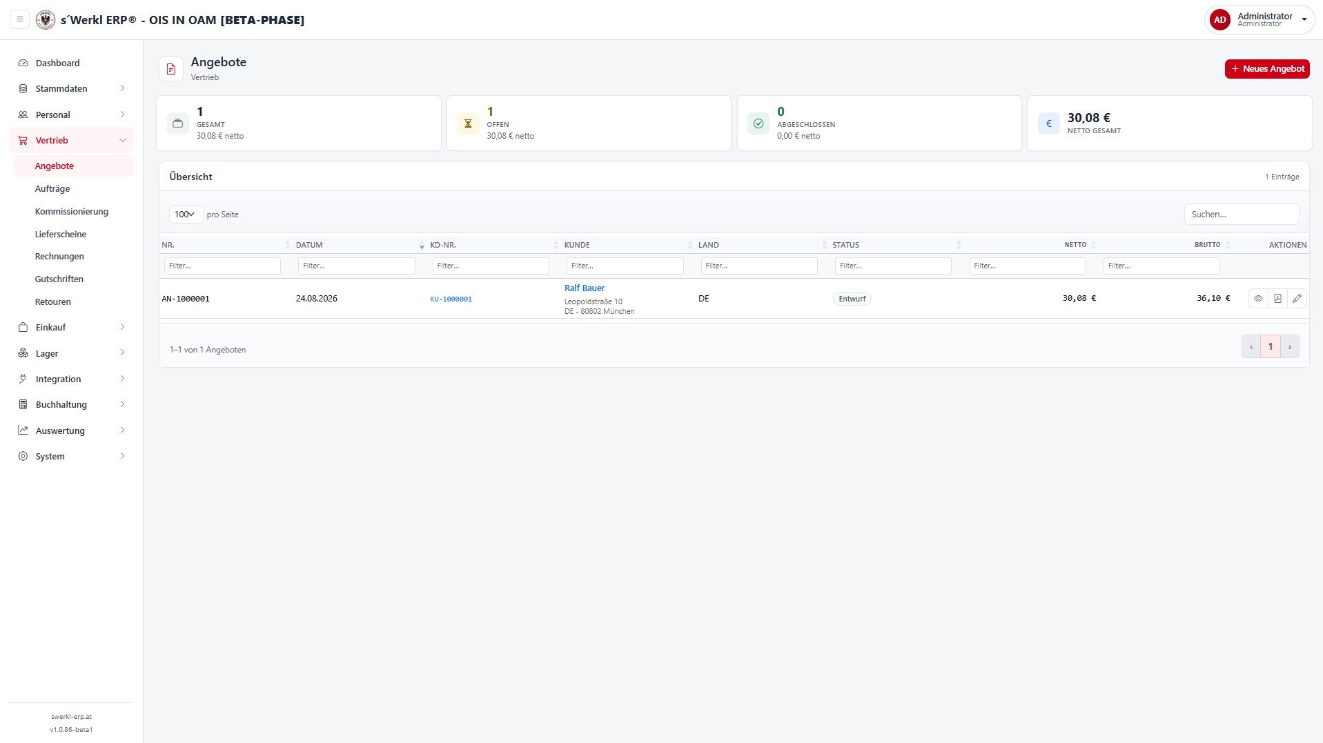Click the Vertrieb shopping cart icon
1323x743 pixels.
pos(23,140)
